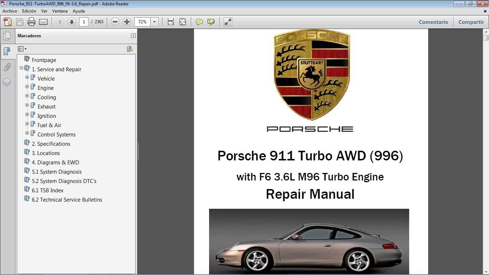Screen dimensions: 489x275
Task: Select the Ignition bookmark label
Action: 47,116
